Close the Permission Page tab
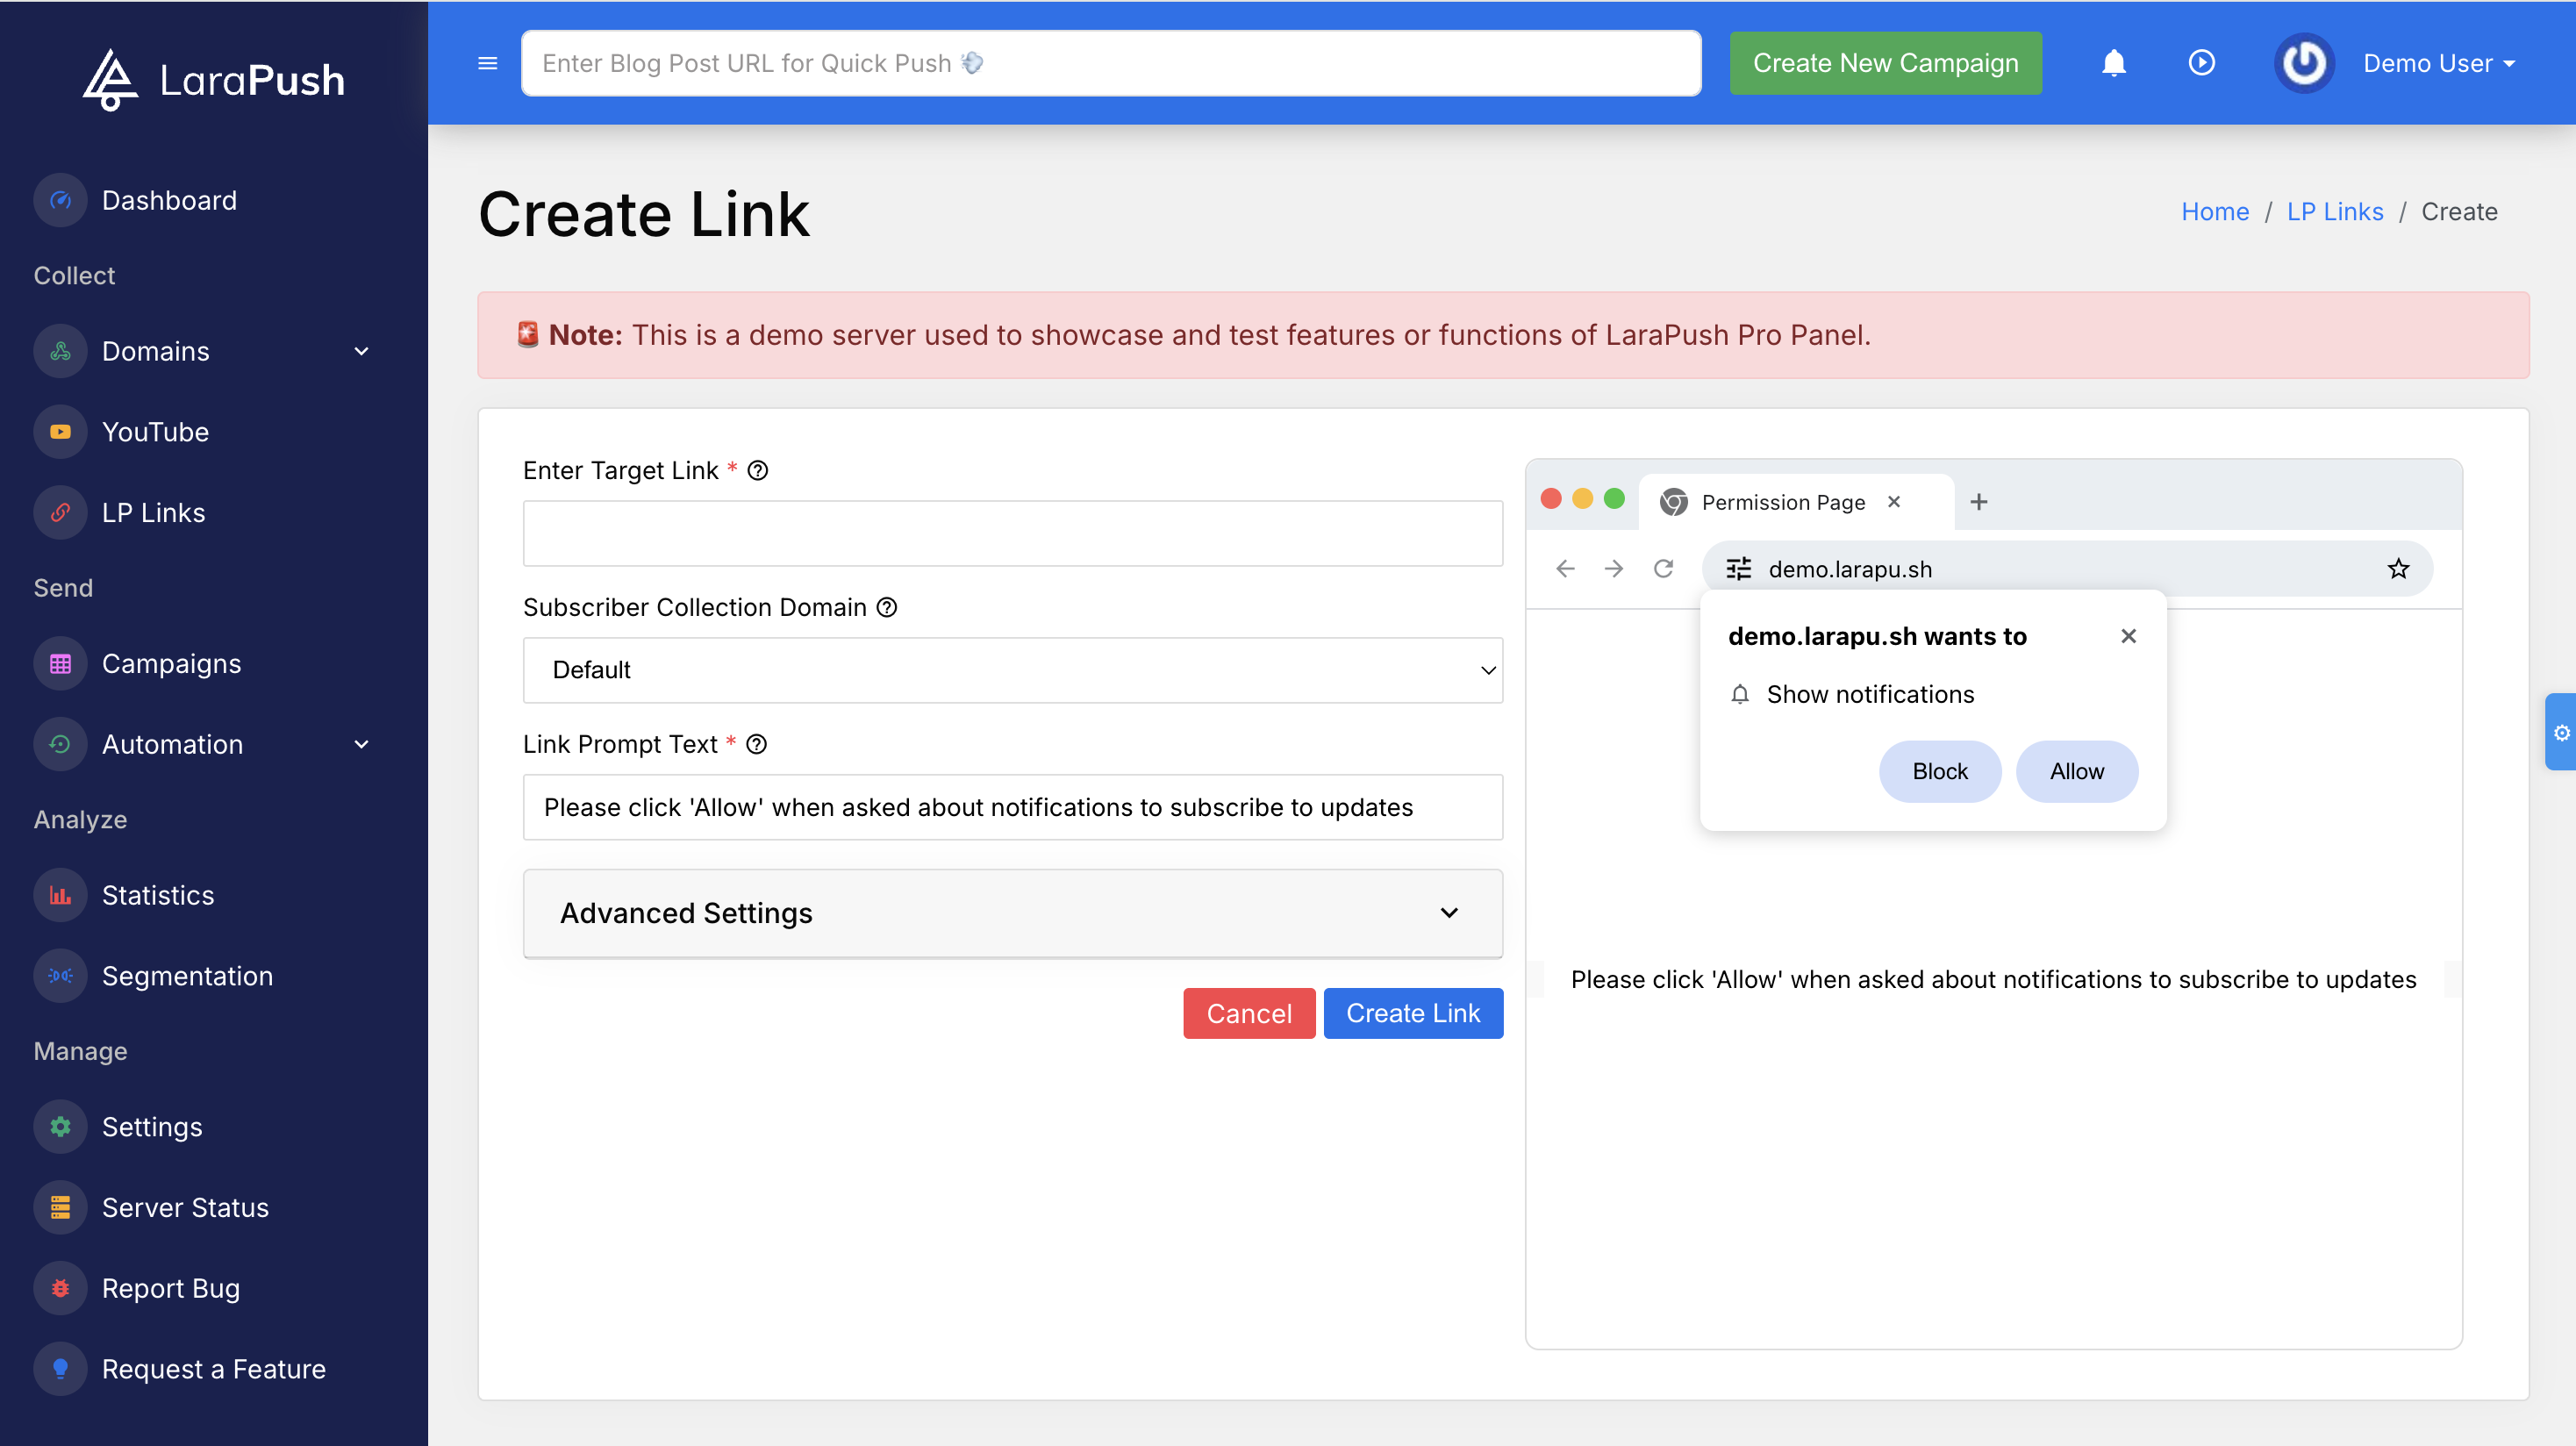The image size is (2576, 1446). point(1893,502)
